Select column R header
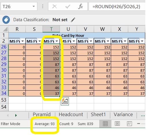147x135 pixels. point(17,29)
